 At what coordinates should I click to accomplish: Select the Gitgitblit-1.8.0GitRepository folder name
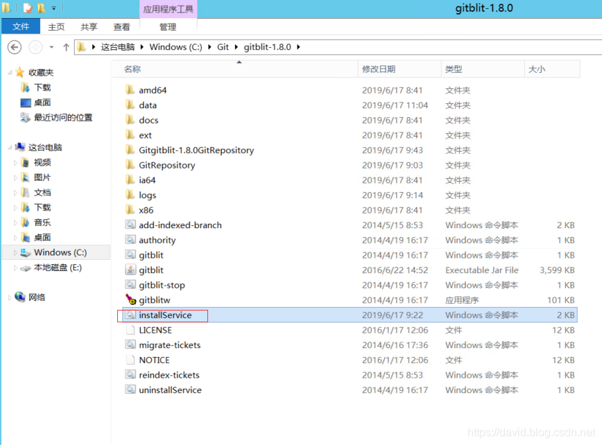pos(196,150)
